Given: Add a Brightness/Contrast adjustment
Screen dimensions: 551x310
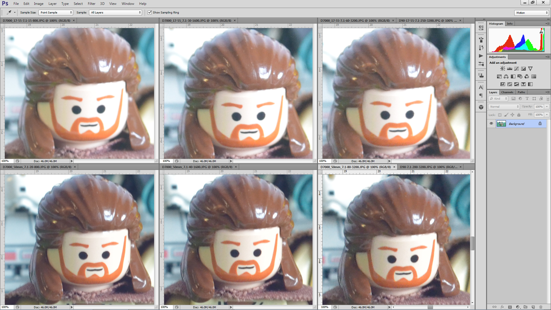Looking at the screenshot, I should (x=503, y=69).
